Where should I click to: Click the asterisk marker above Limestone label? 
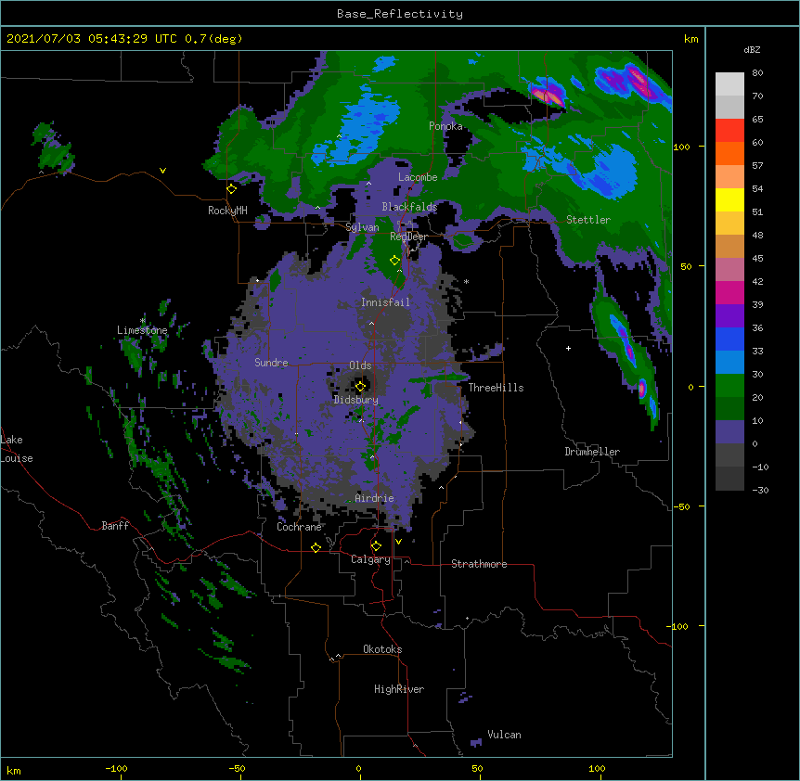pos(143,321)
